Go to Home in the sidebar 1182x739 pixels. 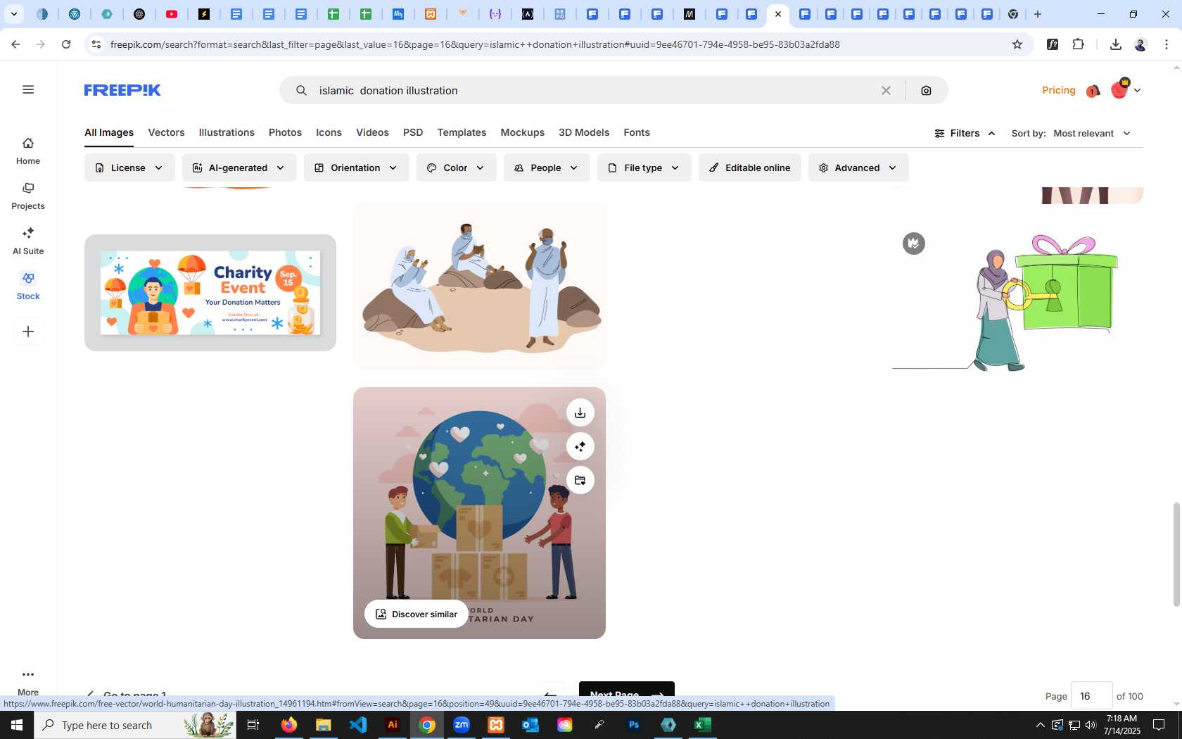pos(28,151)
